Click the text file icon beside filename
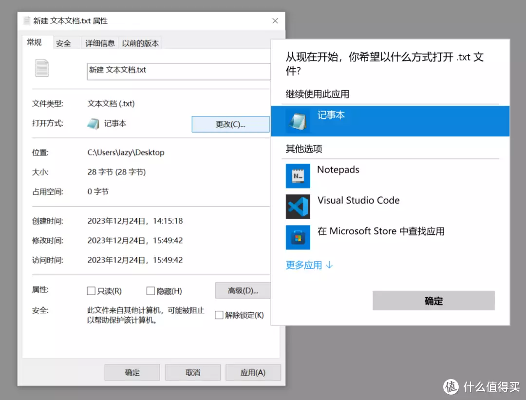The height and width of the screenshot is (400, 526). tap(42, 68)
